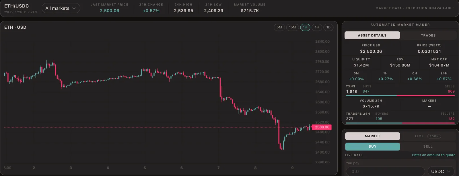Click the Automated Market Maker heading
459x176 pixels.
(400, 25)
